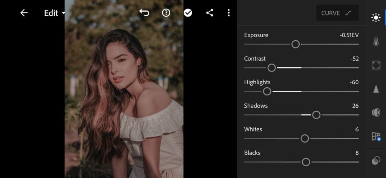Open the Detail triangle panel icon
Image resolution: width=386 pixels, height=178 pixels.
pyautogui.click(x=376, y=89)
